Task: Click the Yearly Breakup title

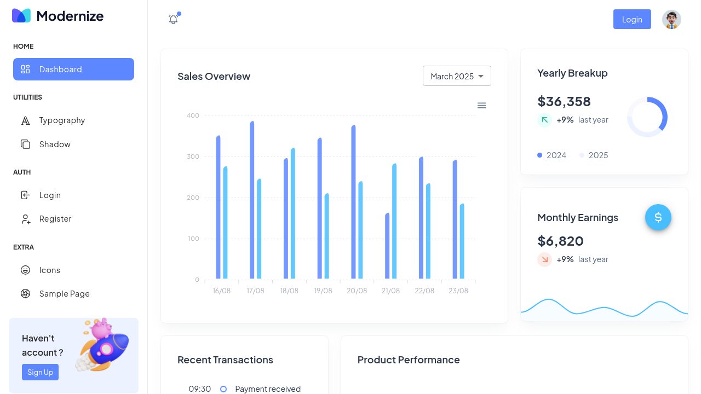Action: click(572, 73)
